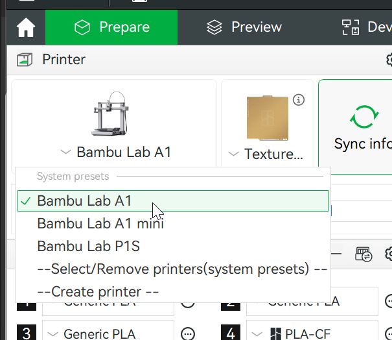Expand the Textured plate type dropdown
The image size is (392, 340).
pyautogui.click(x=266, y=154)
